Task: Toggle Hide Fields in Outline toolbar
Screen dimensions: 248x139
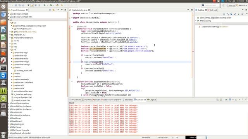Action: click(x=231, y=14)
